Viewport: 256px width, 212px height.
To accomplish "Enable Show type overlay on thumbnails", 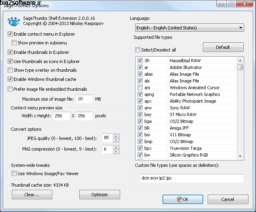I will [10, 70].
